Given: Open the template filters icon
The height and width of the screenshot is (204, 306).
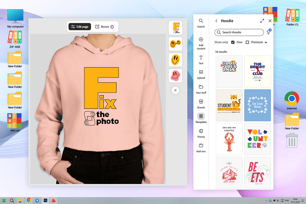Looking at the screenshot, I should point(269,32).
